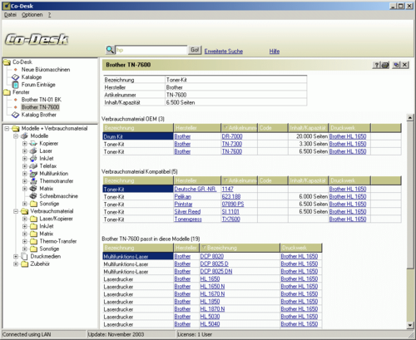
Task: Expand the Laser/Kopierer folder node
Action: coord(25,219)
